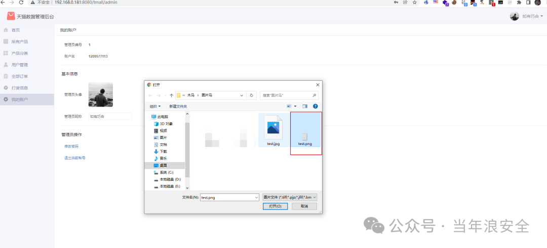
Task: Click the share page icon in address bar
Action: pyautogui.click(x=405, y=3)
